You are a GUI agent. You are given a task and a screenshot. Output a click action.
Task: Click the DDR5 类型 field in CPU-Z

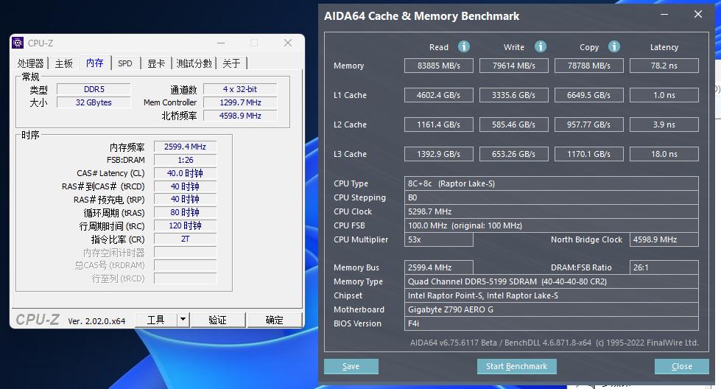pyautogui.click(x=94, y=89)
